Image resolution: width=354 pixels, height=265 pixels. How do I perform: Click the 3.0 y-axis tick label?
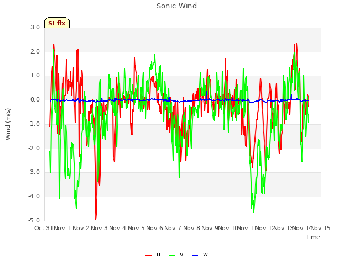click(35, 28)
